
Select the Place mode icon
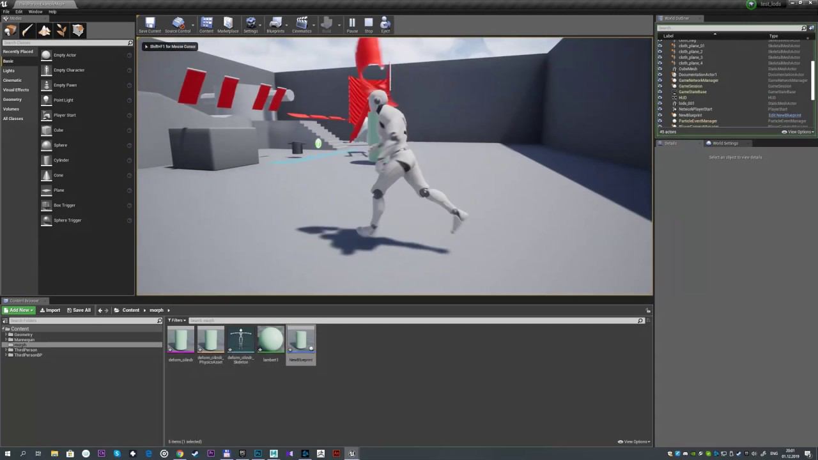pyautogui.click(x=10, y=31)
